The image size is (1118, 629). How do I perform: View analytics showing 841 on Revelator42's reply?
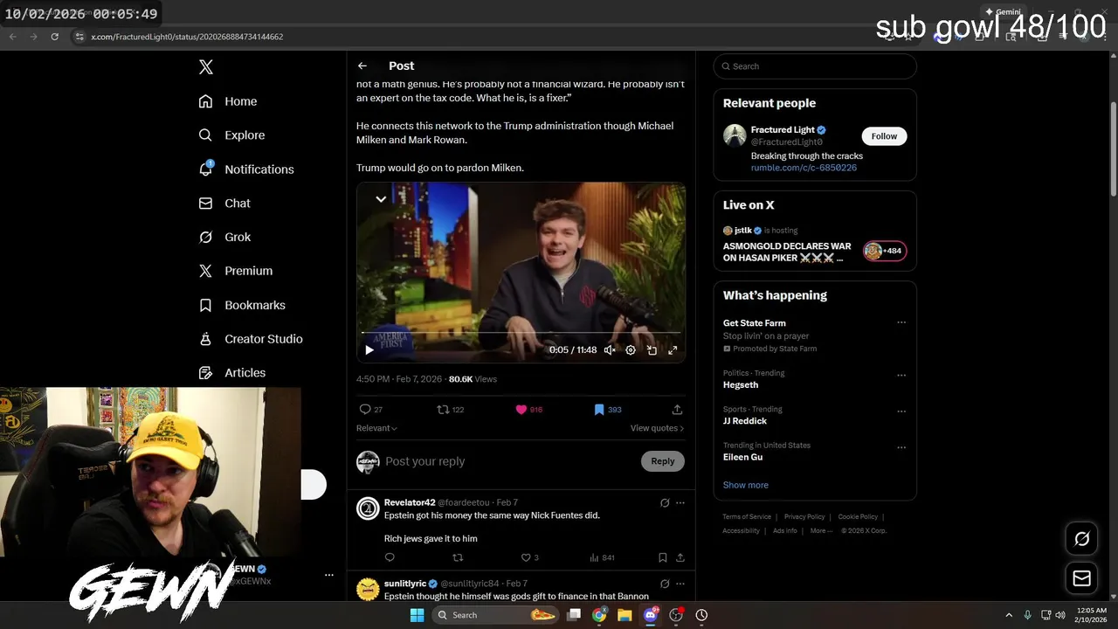click(602, 557)
